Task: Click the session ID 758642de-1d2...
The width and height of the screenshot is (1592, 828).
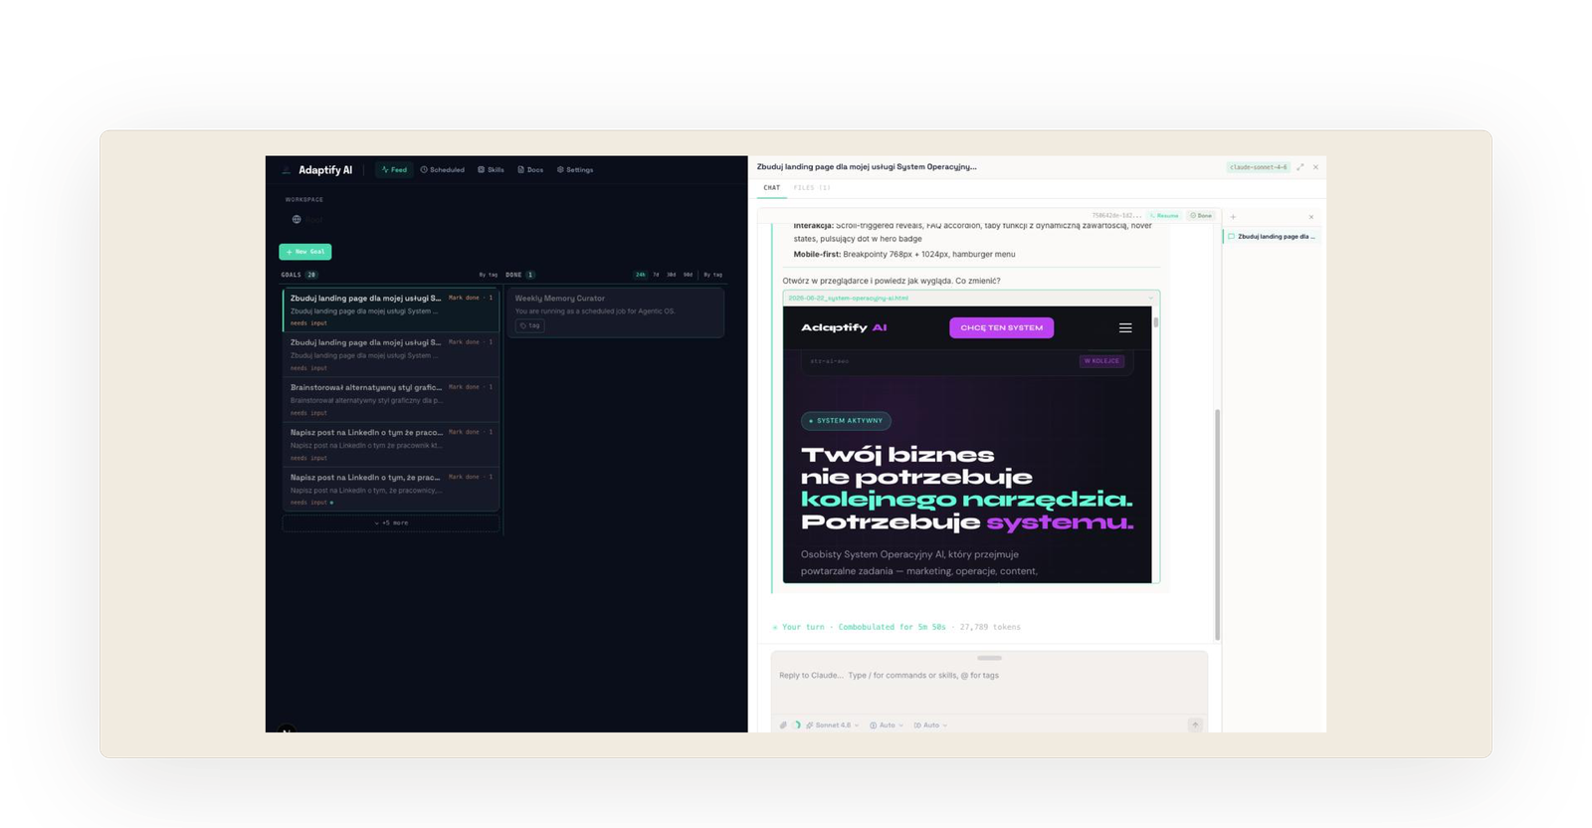Action: coord(1116,216)
